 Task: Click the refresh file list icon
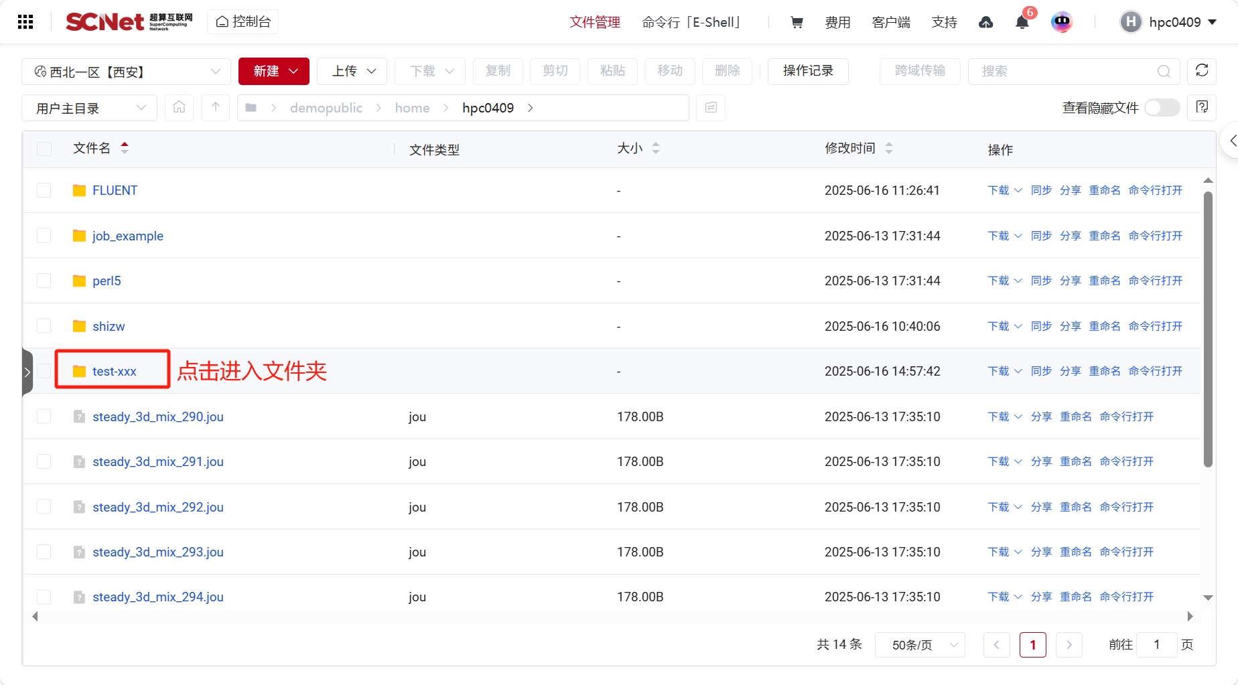pyautogui.click(x=1201, y=71)
